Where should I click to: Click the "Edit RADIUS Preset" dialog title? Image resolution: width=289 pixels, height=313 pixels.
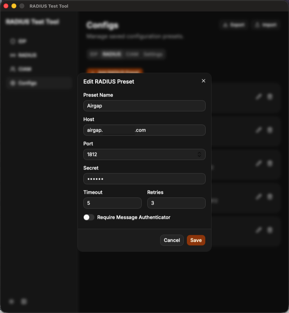tap(109, 82)
